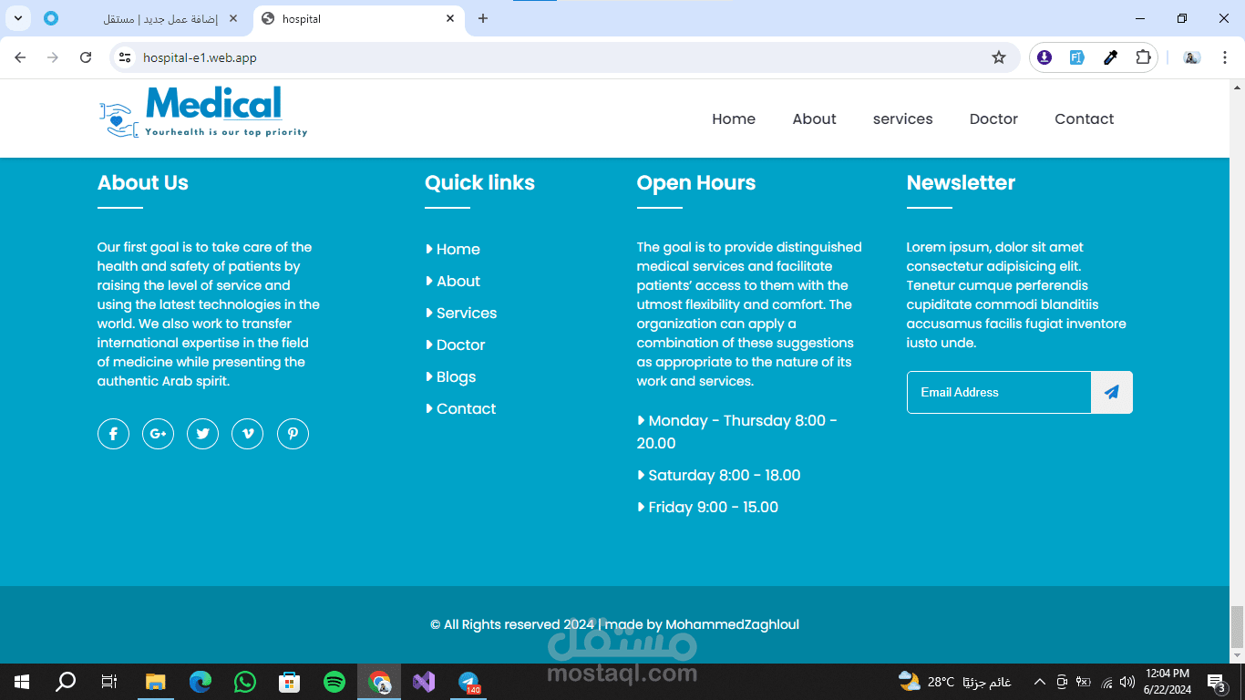
Task: Open Microsoft Store from the taskbar
Action: pyautogui.click(x=290, y=682)
